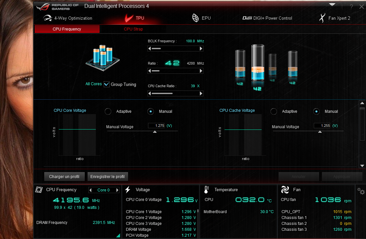Screen dimensions: 366x239
Task: Click the 4-Way Optimization speedometer icon
Action: coord(47,18)
